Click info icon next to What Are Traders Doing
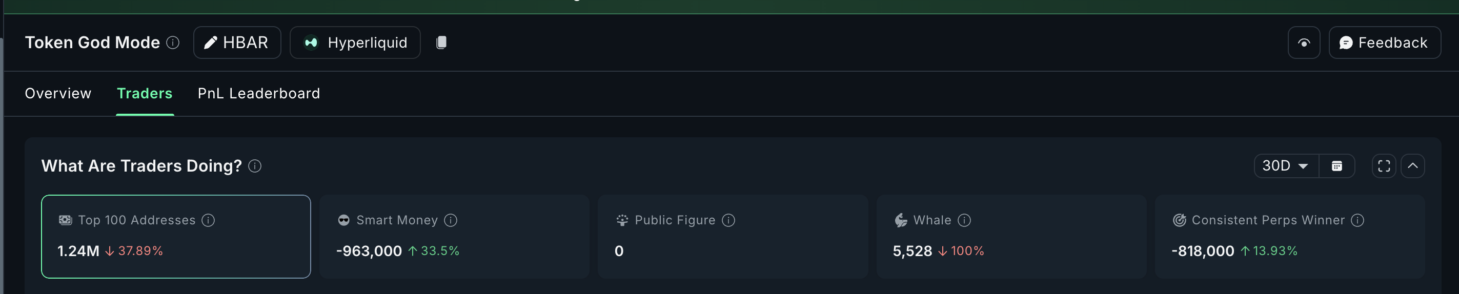Viewport: 1459px width, 294px height. click(x=255, y=166)
